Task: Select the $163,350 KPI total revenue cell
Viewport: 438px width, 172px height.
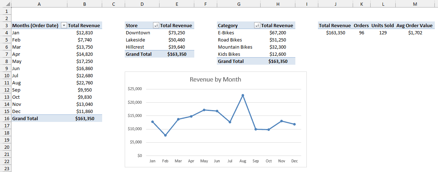Action: click(335, 33)
